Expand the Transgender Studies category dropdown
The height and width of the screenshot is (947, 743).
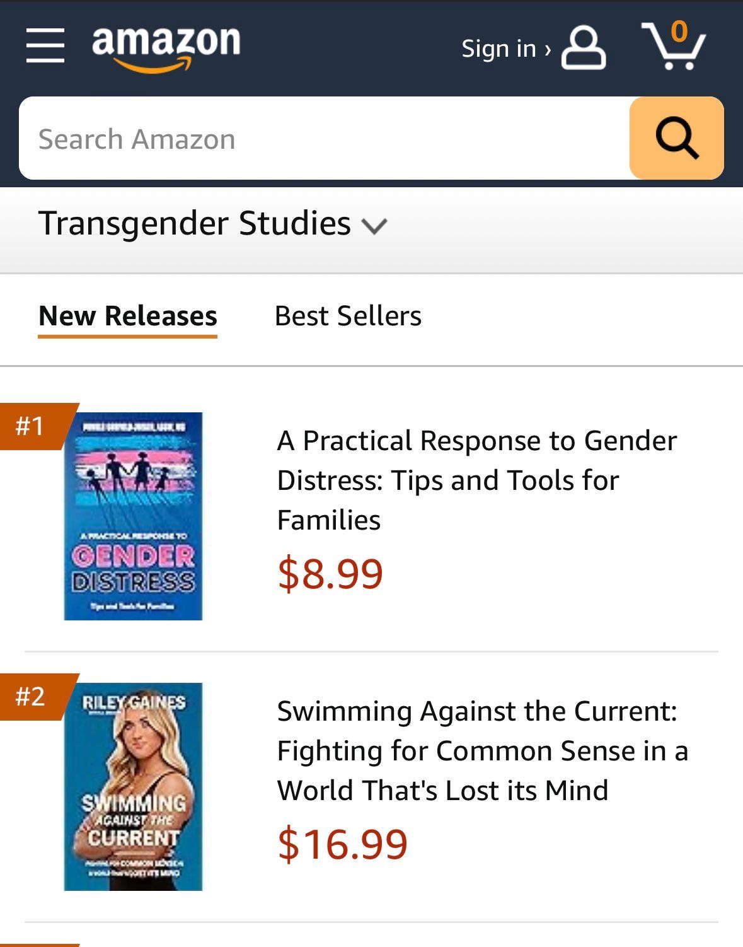[195, 223]
